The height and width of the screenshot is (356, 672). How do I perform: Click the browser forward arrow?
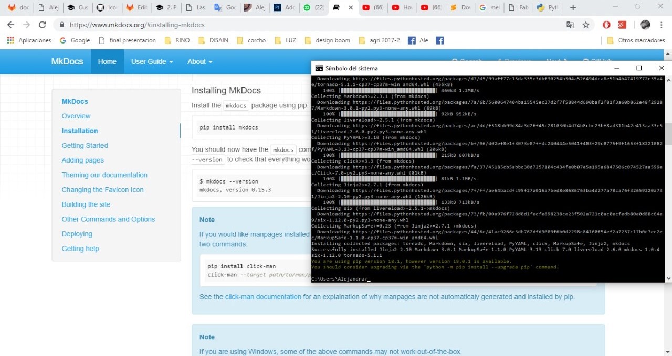[x=26, y=25]
